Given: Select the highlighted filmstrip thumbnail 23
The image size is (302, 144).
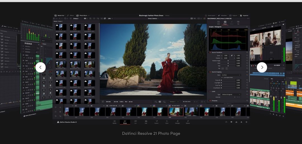Looking at the screenshot, I should 176,112.
